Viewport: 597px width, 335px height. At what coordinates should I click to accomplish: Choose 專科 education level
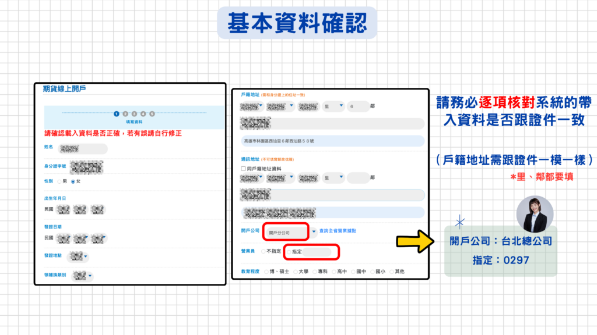314,272
